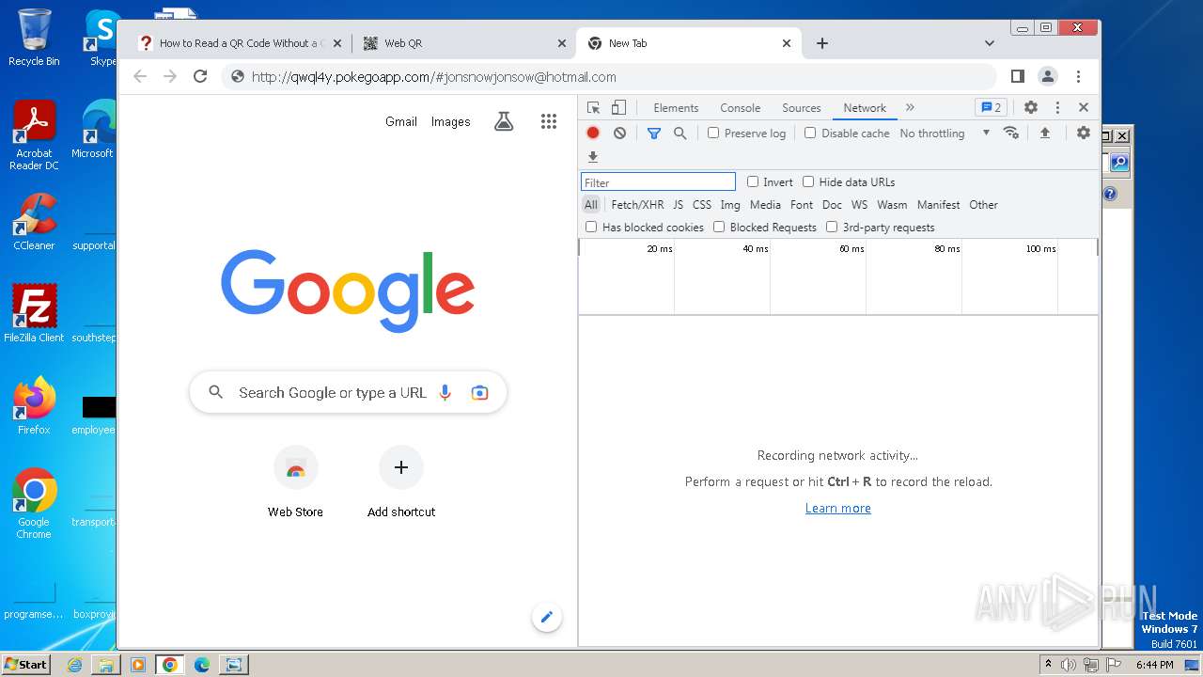This screenshot has width=1203, height=677.
Task: Filter requests by JS type
Action: [x=678, y=204]
